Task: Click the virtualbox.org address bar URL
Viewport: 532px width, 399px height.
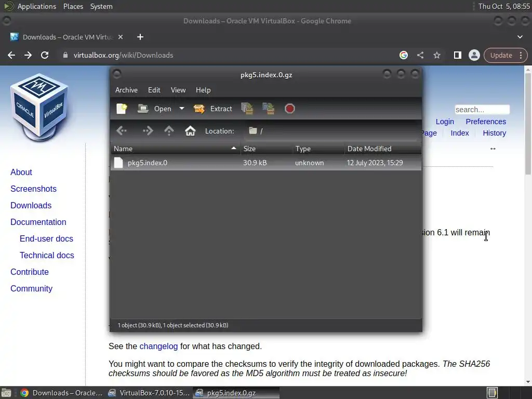Action: tap(123, 55)
